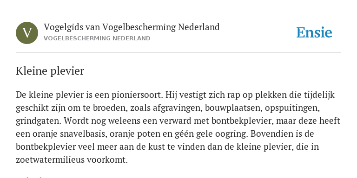Click the partially visible heading at bottom
Viewport: 357px width, 178px height.
coord(30,177)
